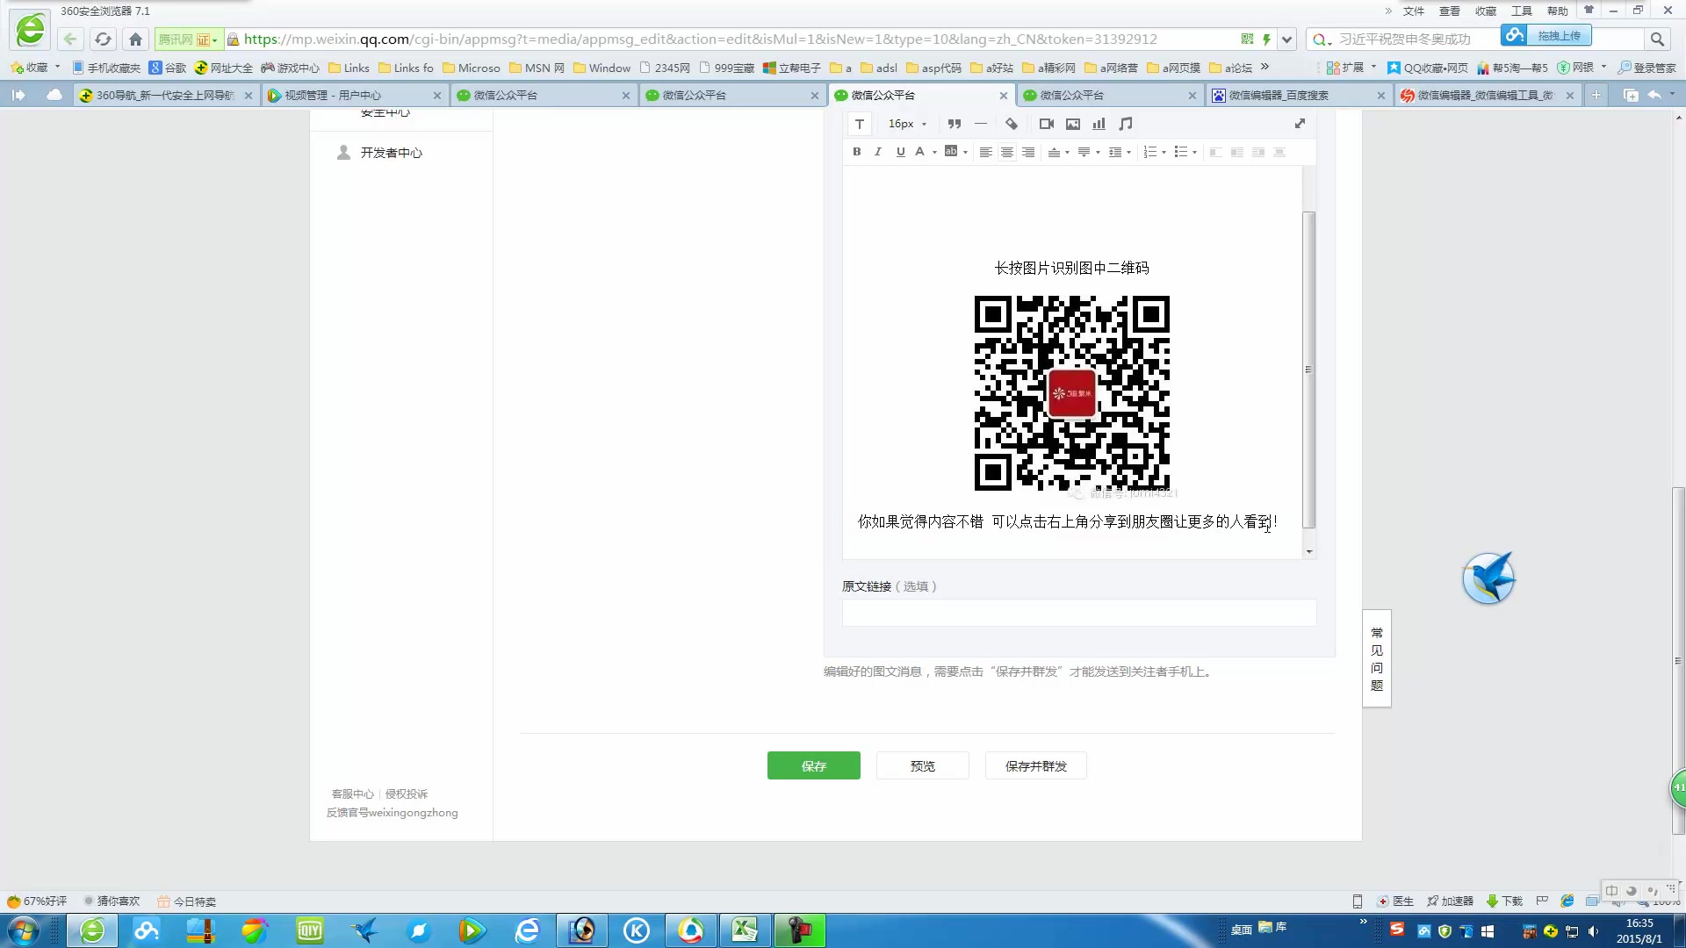Expand the editor to fullscreen
This screenshot has width=1686, height=948.
(1301, 124)
